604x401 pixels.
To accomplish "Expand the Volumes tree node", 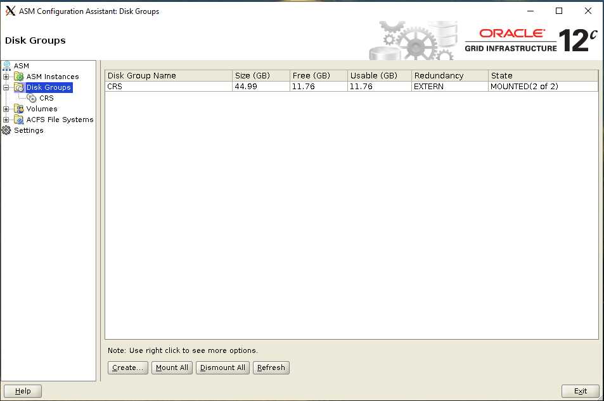I will 6,109.
